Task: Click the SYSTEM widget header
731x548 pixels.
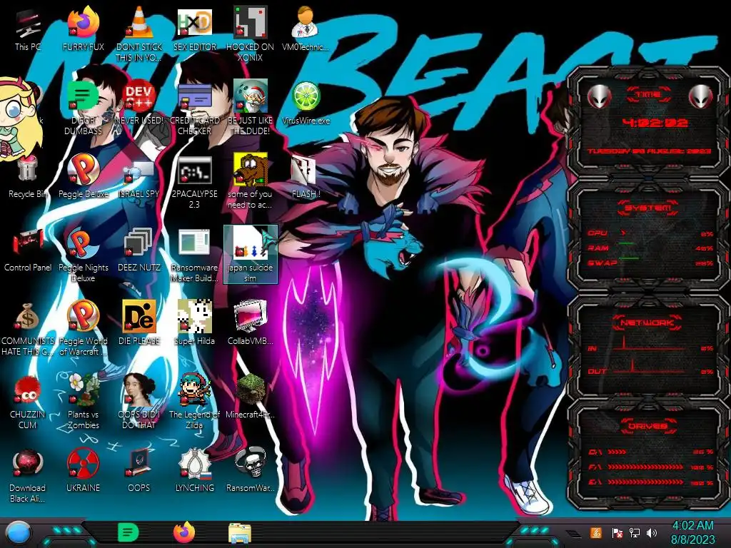Action: [x=648, y=208]
